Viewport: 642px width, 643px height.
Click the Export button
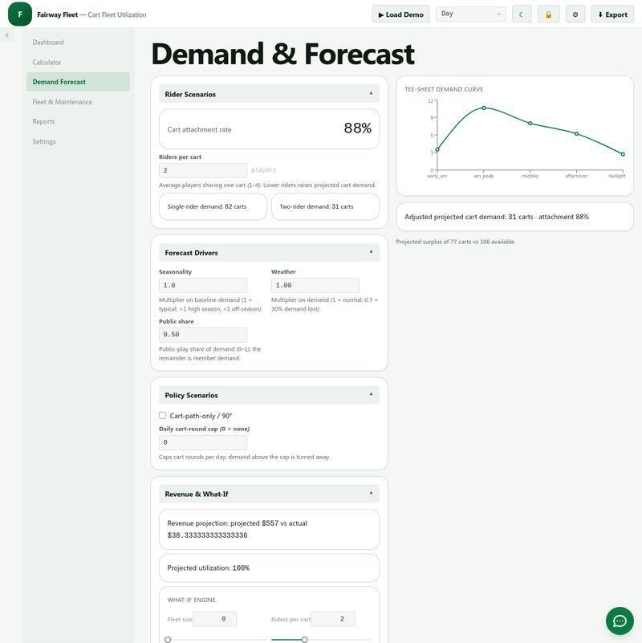[x=612, y=14]
